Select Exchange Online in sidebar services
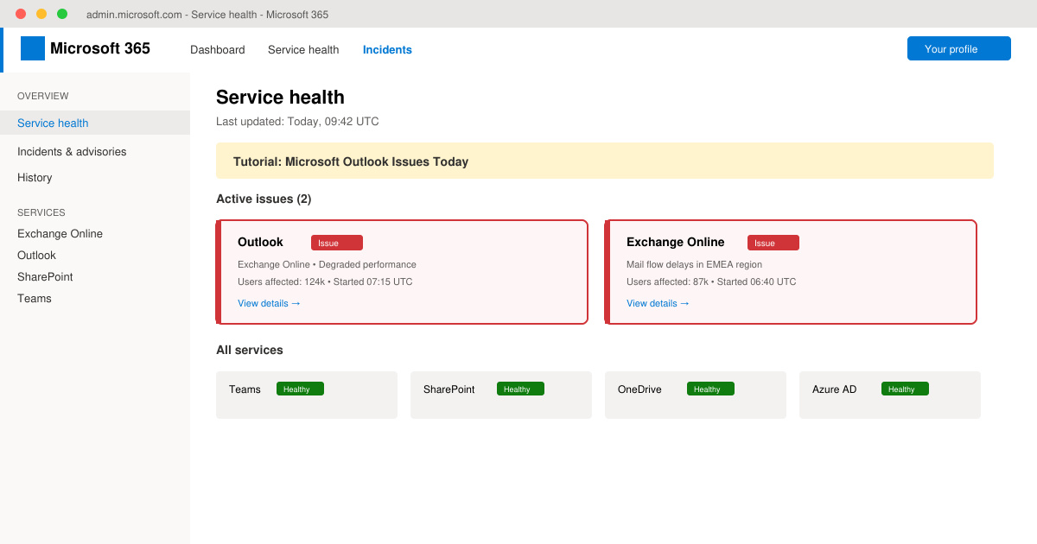Image resolution: width=1037 pixels, height=544 pixels. pos(60,234)
